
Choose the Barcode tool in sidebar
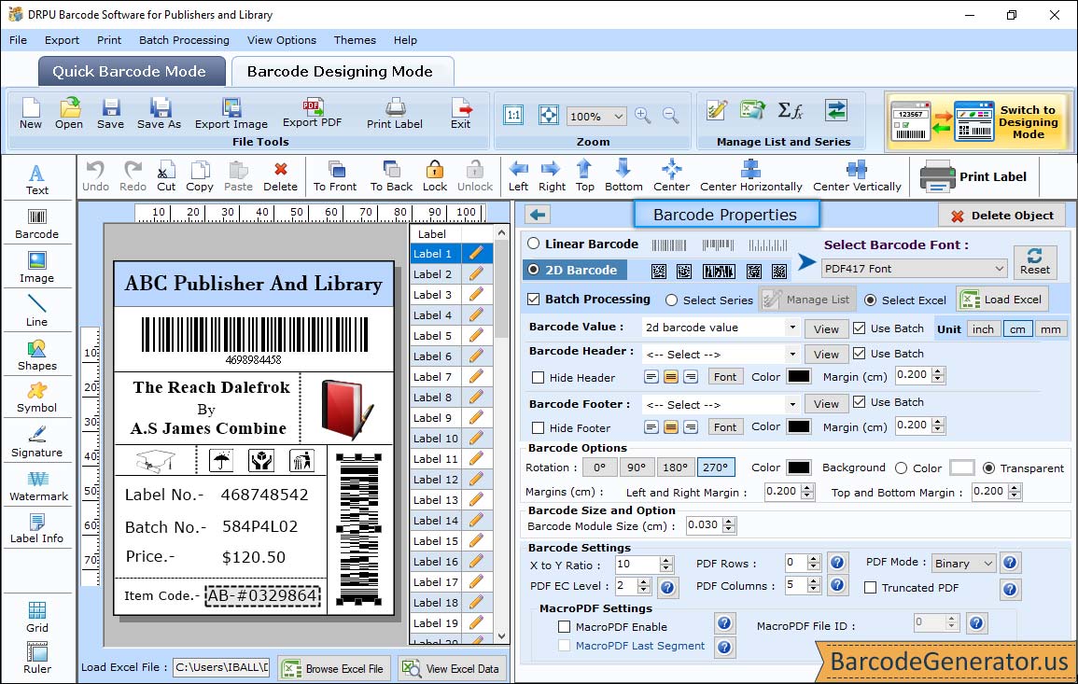pos(37,224)
